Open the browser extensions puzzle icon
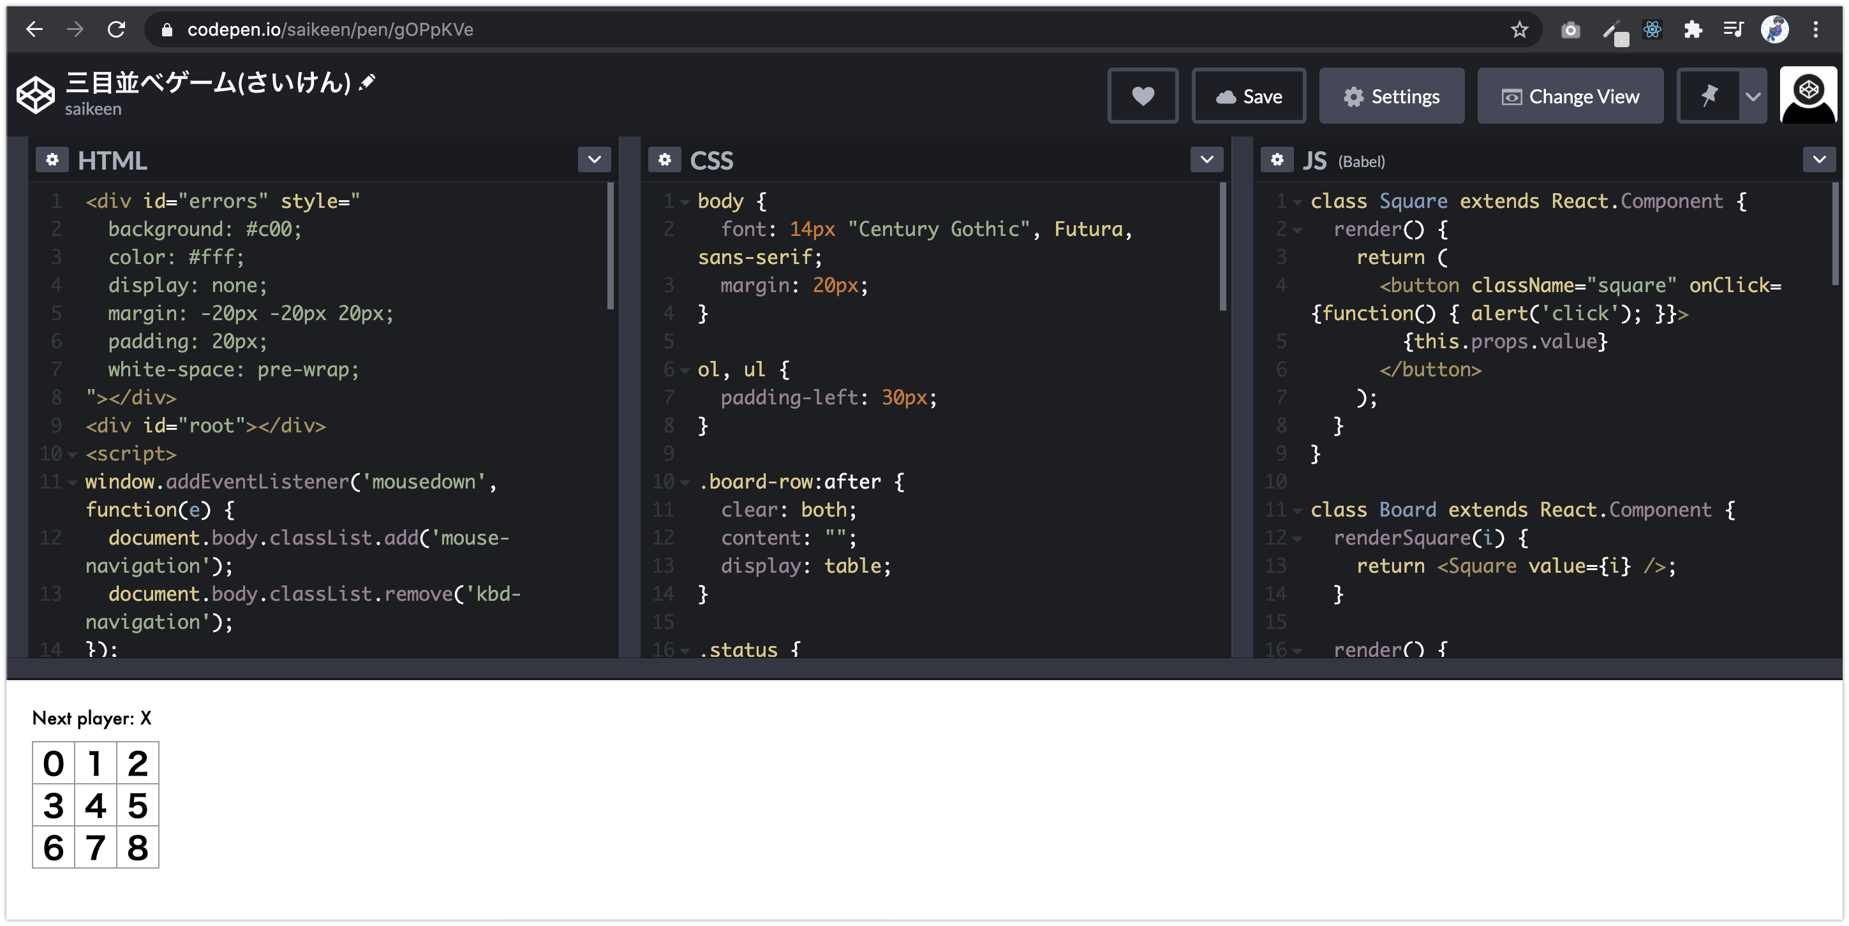 click(1693, 29)
